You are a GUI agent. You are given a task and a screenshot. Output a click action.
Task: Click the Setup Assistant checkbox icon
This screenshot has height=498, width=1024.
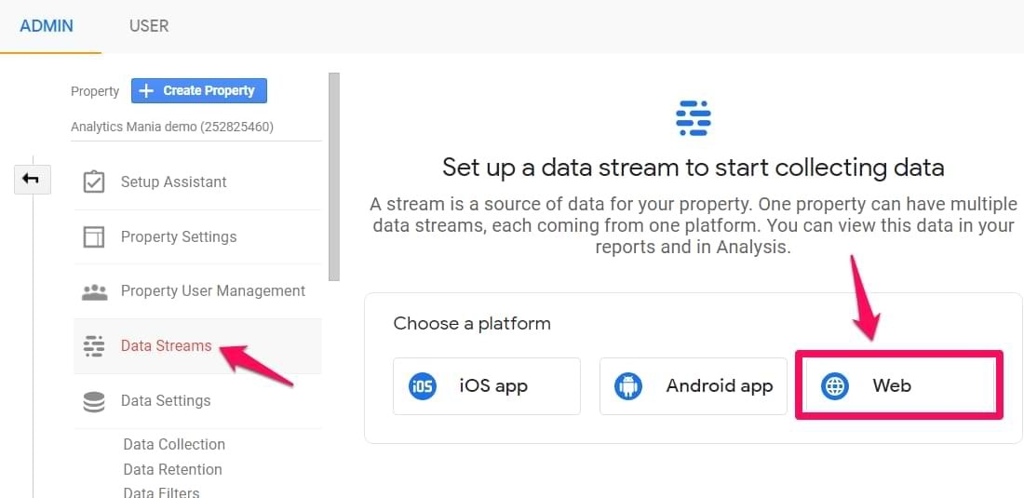pos(94,182)
